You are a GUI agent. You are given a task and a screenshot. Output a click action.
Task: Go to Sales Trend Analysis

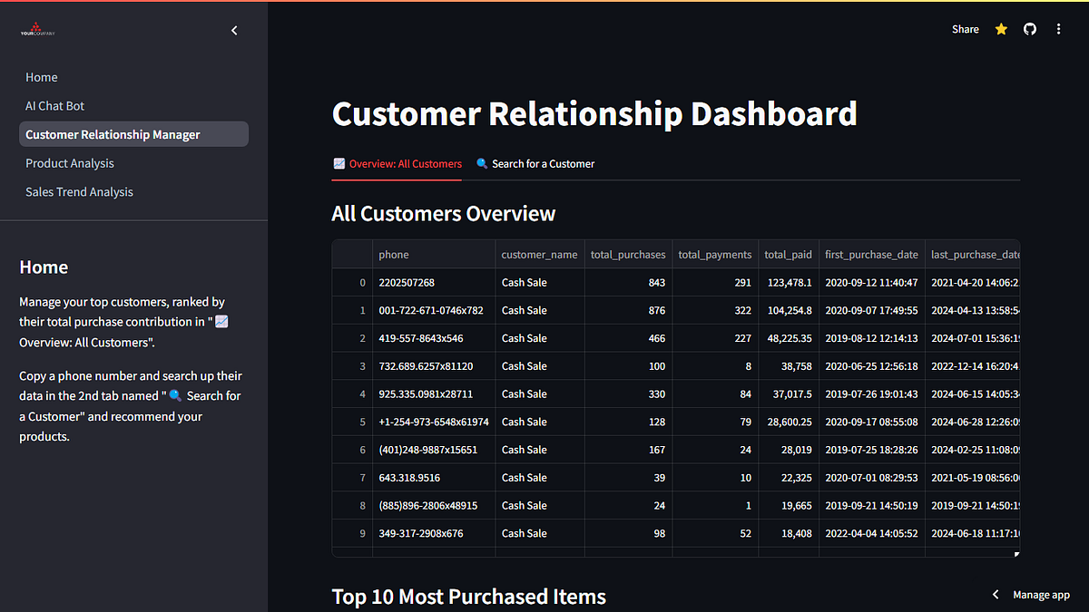(x=79, y=191)
